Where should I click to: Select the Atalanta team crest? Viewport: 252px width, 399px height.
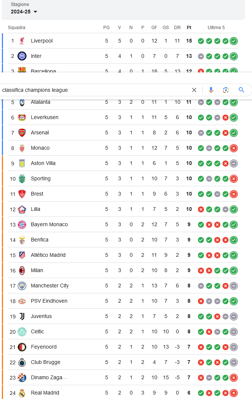click(22, 102)
